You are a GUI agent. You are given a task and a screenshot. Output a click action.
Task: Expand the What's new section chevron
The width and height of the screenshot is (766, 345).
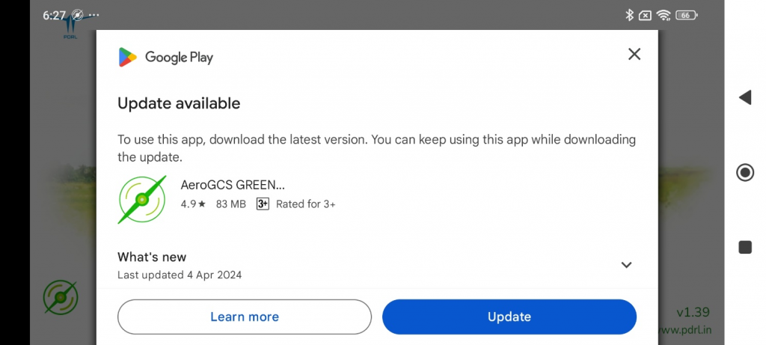tap(627, 265)
